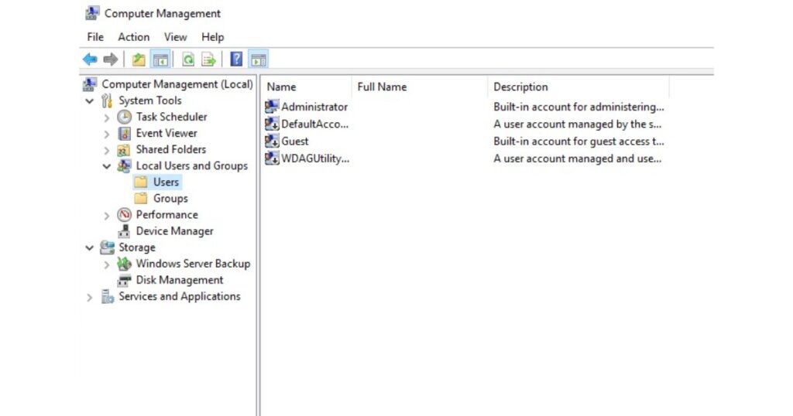Click the Storage drive icon
Image resolution: width=793 pixels, height=416 pixels.
107,247
